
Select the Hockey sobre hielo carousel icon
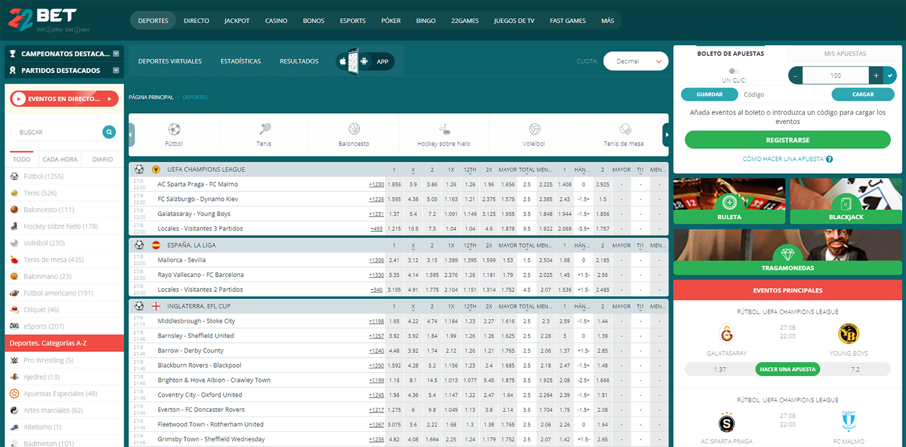445,129
